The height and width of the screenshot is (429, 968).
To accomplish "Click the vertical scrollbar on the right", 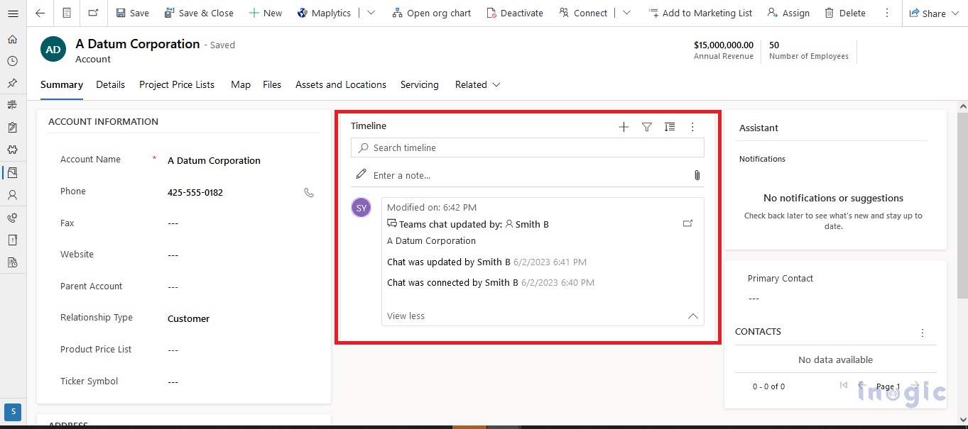I will pos(962,206).
